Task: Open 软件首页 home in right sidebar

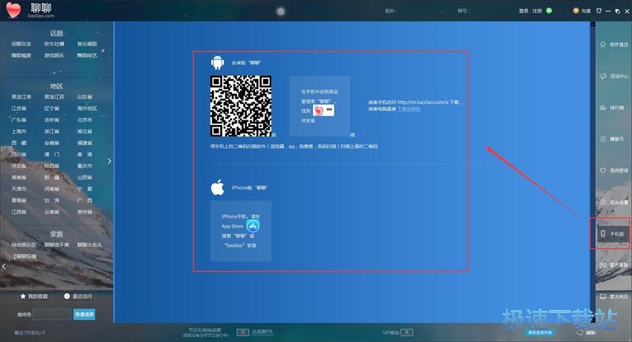Action: click(x=614, y=45)
